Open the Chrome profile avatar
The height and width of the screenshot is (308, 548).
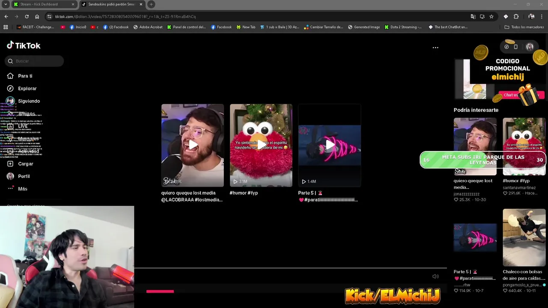click(531, 17)
